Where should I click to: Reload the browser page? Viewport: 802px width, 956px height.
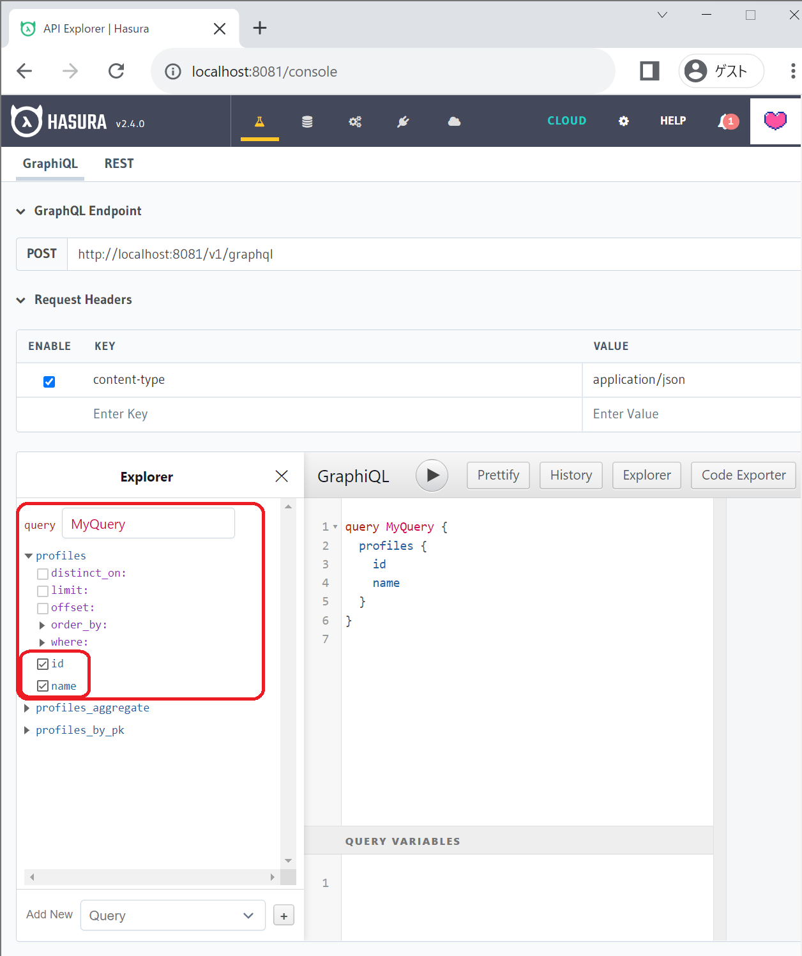coord(116,71)
